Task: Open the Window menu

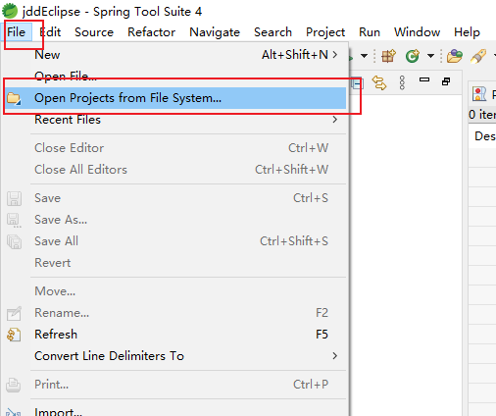Action: point(417,32)
